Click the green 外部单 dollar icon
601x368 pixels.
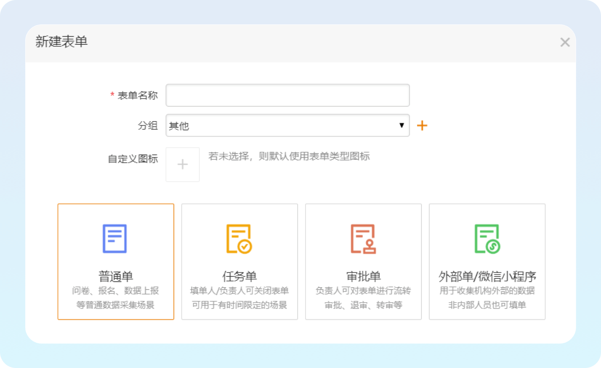click(487, 239)
